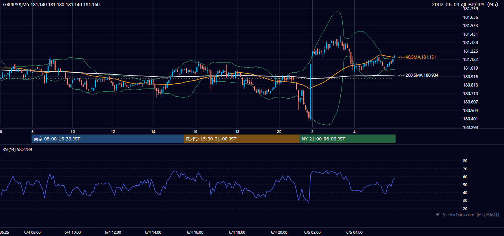This screenshot has height=236, width=504.
Task: Select the NY 21:00-06:00 JST session bar
Action: [347, 139]
